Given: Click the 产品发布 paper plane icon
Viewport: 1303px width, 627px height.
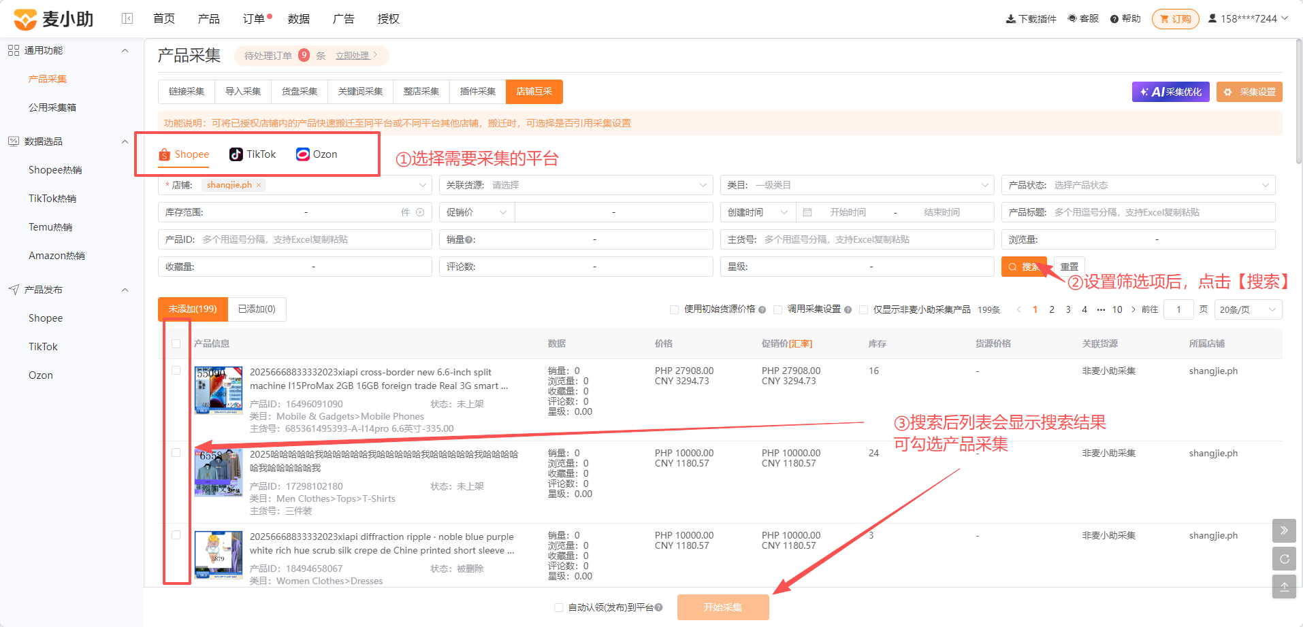Looking at the screenshot, I should click(x=14, y=290).
